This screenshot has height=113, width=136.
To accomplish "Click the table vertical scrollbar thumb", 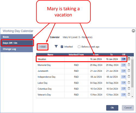I will point(132,73).
